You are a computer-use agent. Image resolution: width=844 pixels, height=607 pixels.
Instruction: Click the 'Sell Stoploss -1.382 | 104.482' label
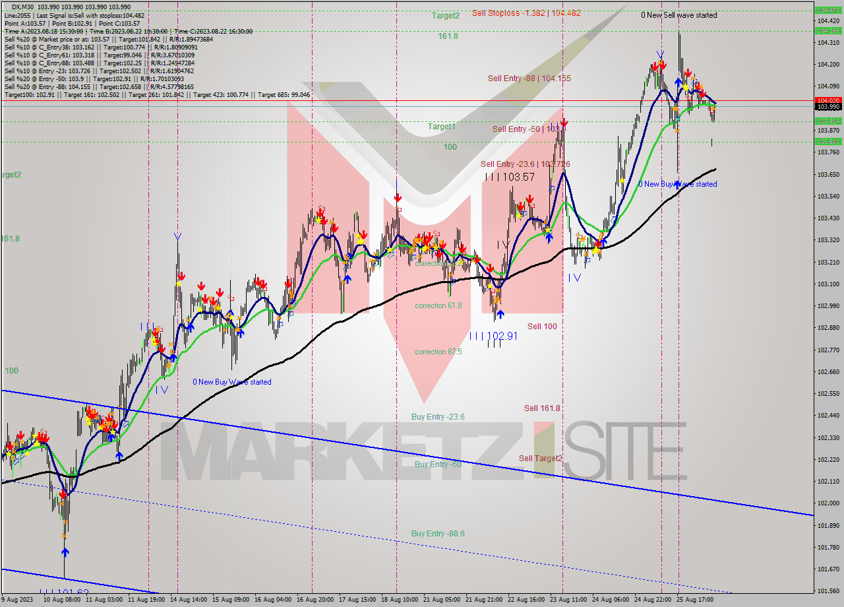point(526,13)
